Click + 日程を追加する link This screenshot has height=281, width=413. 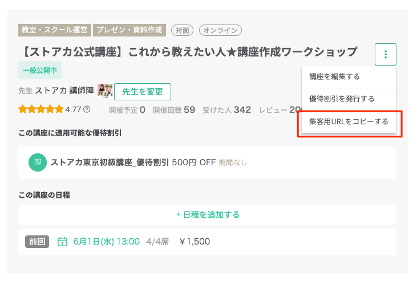click(x=208, y=215)
